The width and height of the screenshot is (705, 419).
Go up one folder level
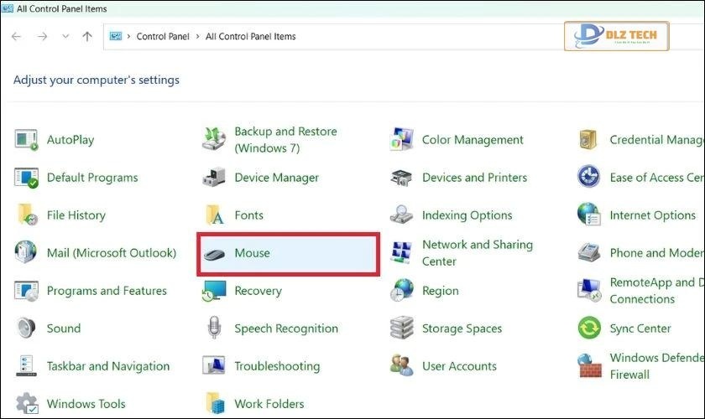pos(87,36)
